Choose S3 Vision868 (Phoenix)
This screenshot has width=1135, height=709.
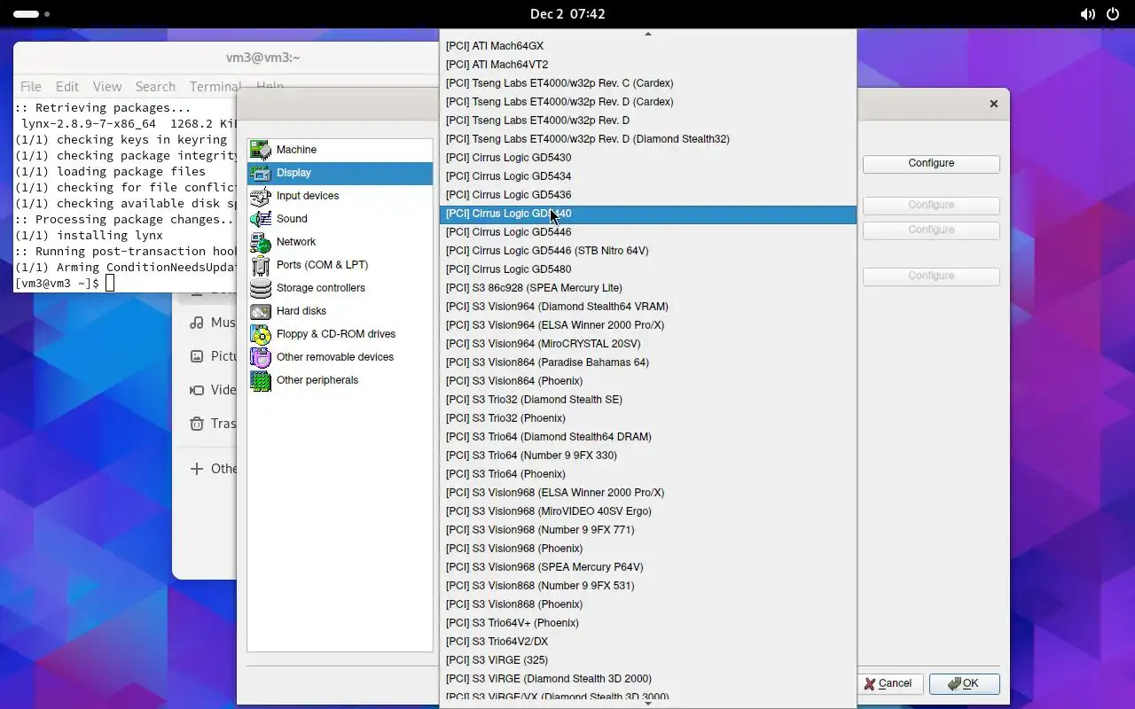click(x=648, y=604)
